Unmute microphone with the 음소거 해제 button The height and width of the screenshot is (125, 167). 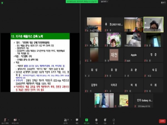pyautogui.click(x=5, y=121)
